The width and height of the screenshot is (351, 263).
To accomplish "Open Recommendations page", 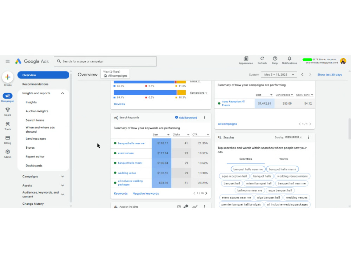I will 35,84.
